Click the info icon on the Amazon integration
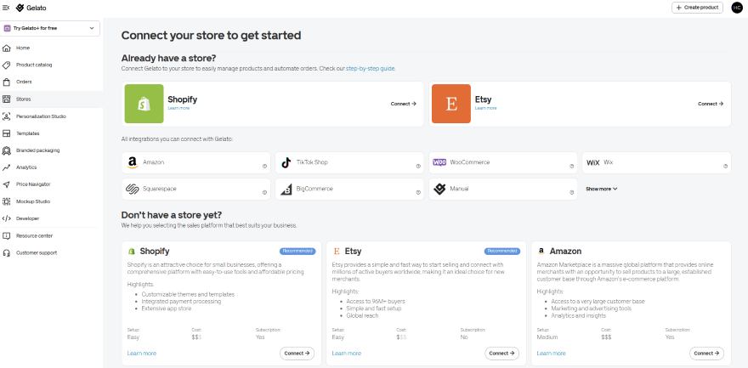748x368 pixels. coord(264,167)
